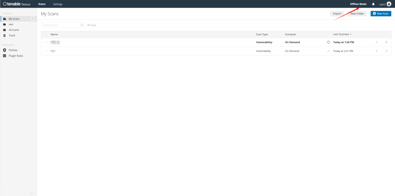
Task: Tick the select-all checkbox beside Name
Action: click(x=46, y=34)
